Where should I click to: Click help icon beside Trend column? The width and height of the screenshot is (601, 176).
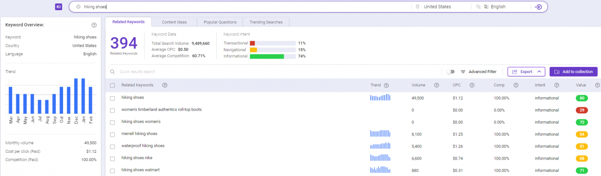coord(386,85)
